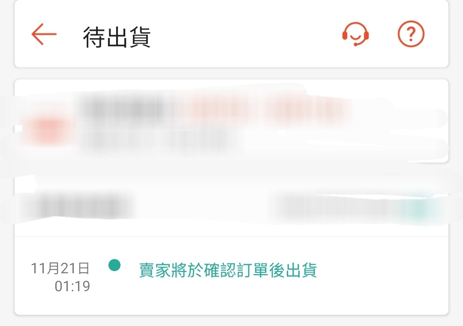
Task: Go back using the orange arrow
Action: (44, 34)
